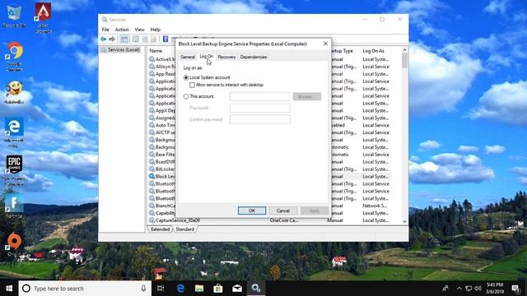Sort by the Name column header
This screenshot has height=296, width=527.
156,51
